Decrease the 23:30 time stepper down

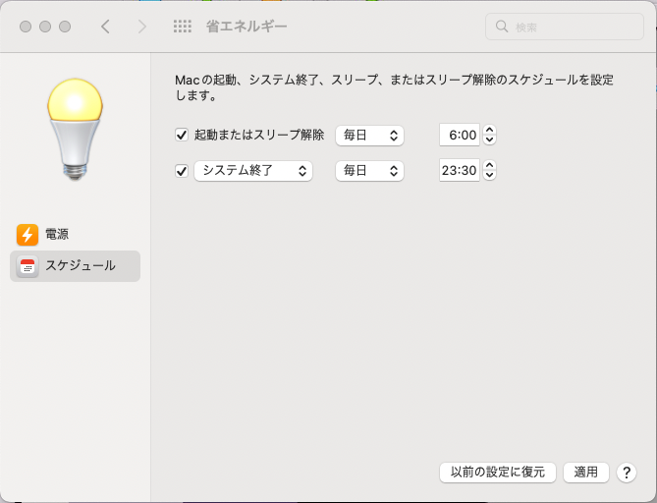(489, 176)
